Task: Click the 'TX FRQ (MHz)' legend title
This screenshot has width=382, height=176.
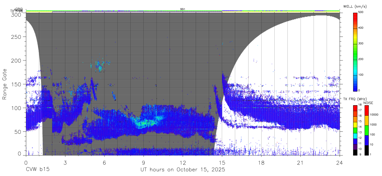Action: click(355, 99)
